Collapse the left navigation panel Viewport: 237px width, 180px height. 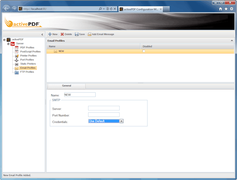click(42, 35)
